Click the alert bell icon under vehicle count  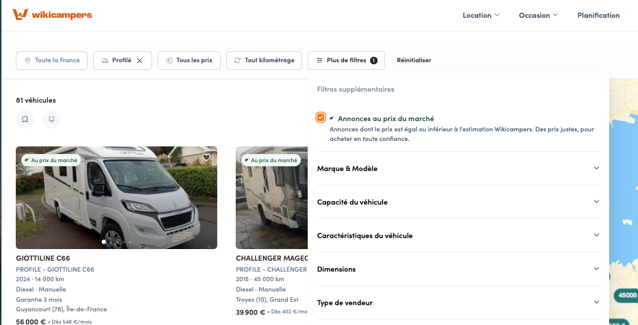51,120
